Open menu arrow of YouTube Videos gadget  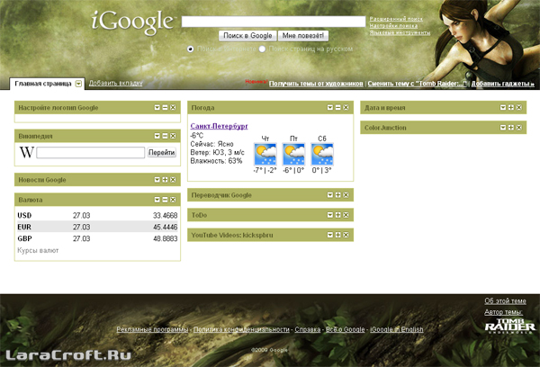click(x=330, y=235)
